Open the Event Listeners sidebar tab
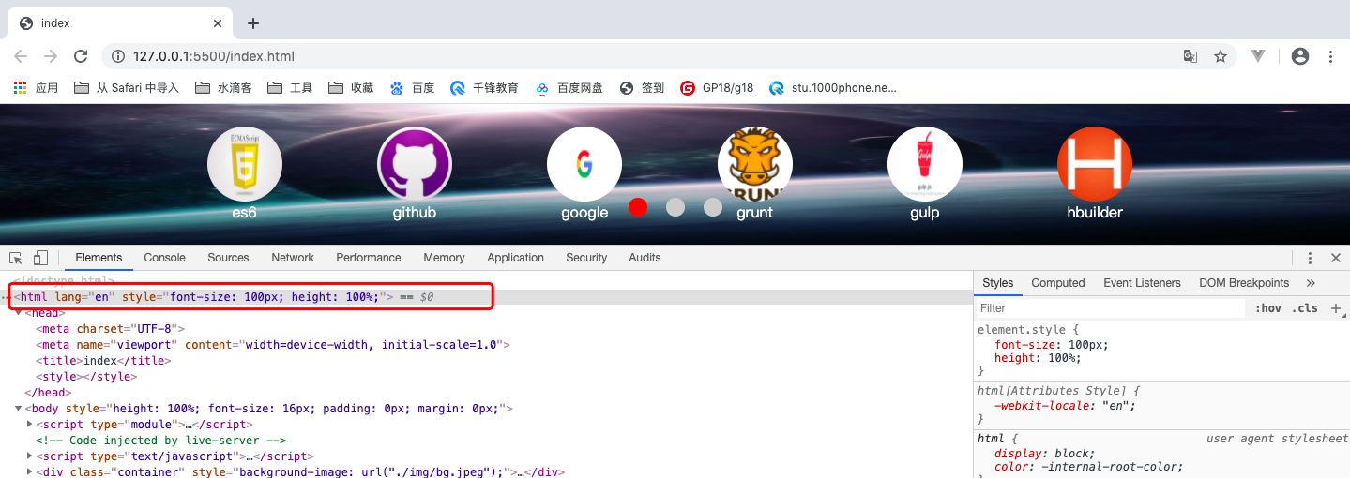Image resolution: width=1350 pixels, height=478 pixels. [1142, 283]
